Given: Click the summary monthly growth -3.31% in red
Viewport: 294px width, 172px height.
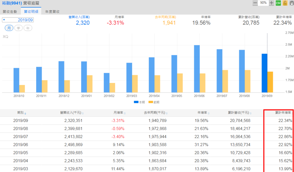Looking at the screenshot, I should click(x=115, y=23).
